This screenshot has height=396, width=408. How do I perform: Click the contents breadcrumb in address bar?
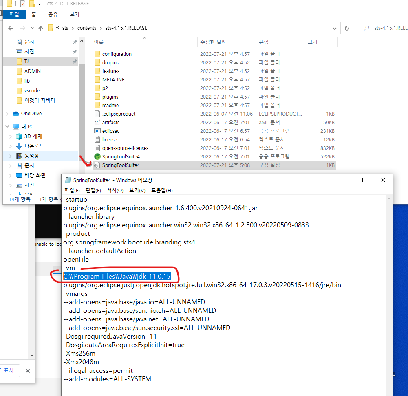click(x=87, y=28)
